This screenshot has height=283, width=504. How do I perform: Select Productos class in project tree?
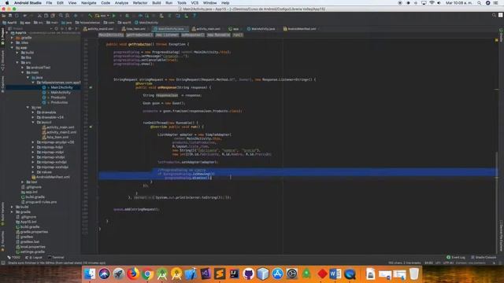point(59,102)
